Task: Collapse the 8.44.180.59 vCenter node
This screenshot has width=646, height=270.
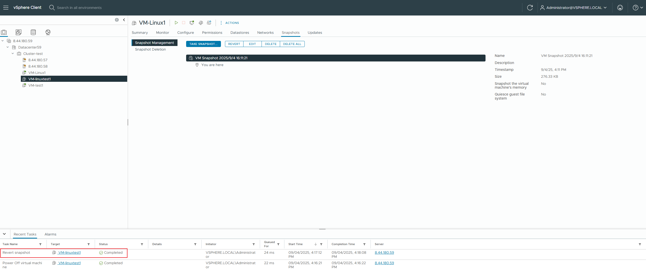Action: tap(3, 41)
